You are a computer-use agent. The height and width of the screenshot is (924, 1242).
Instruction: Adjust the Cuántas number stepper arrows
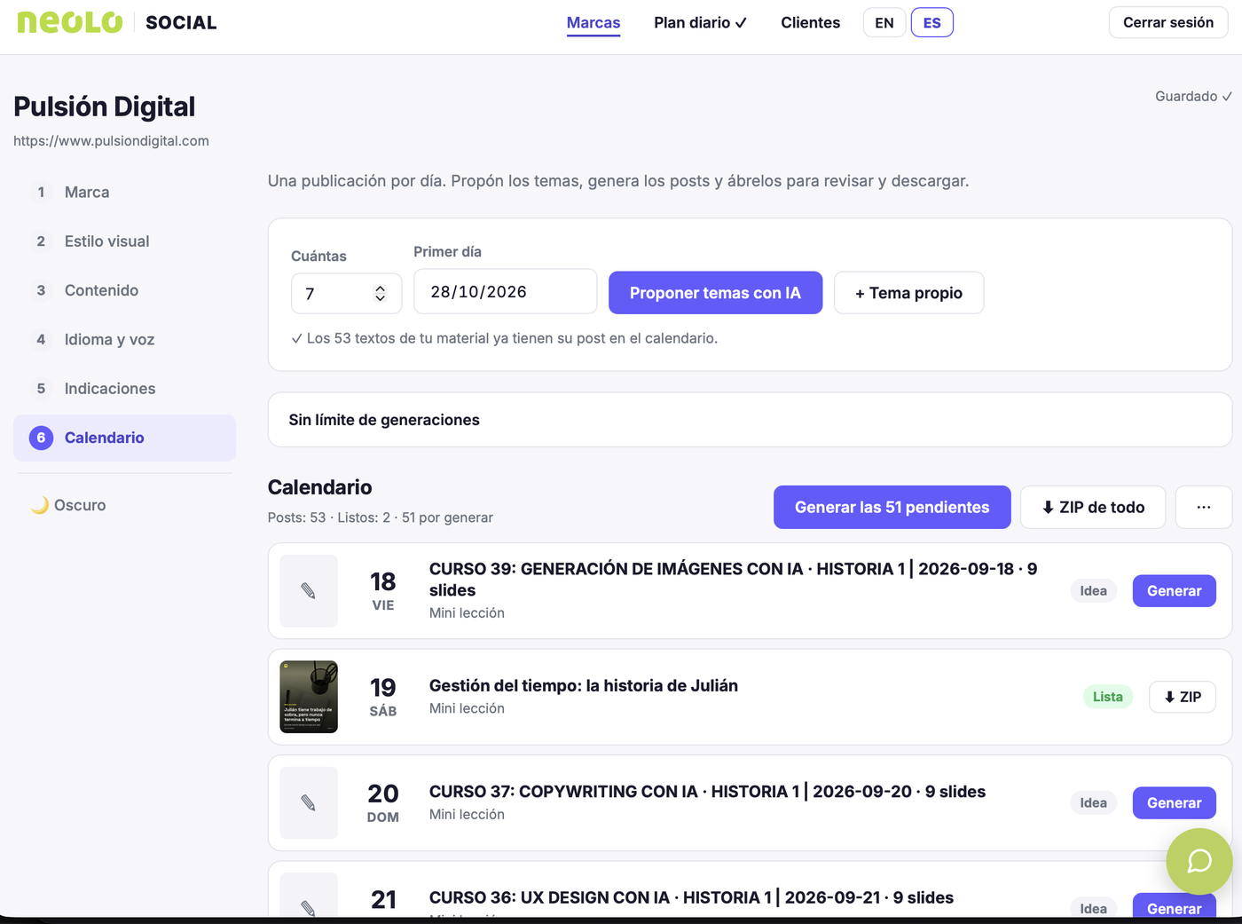click(x=380, y=293)
